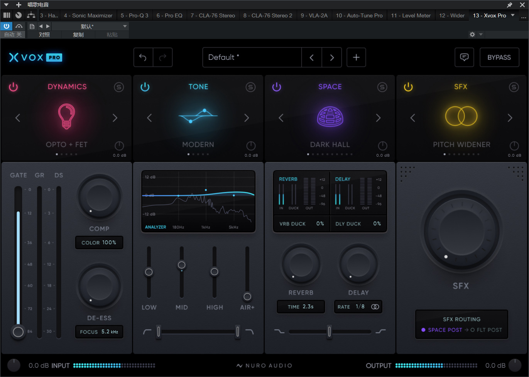This screenshot has height=377, width=529.
Task: Solo the SFX module
Action: (514, 87)
